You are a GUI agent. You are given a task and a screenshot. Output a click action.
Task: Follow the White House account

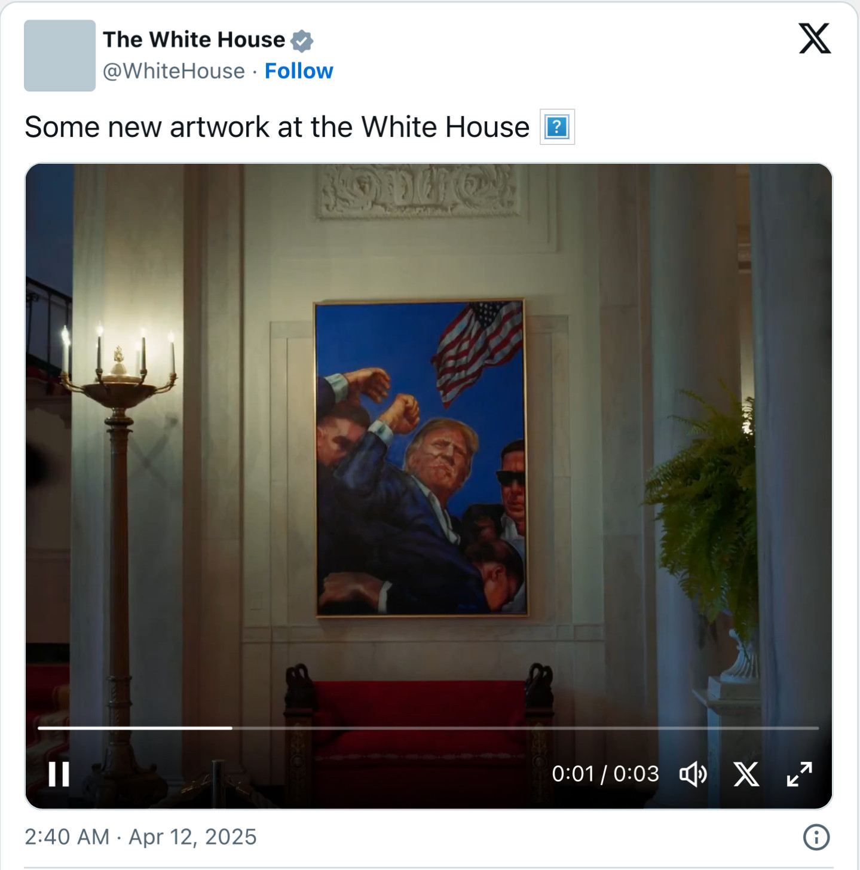click(x=299, y=71)
